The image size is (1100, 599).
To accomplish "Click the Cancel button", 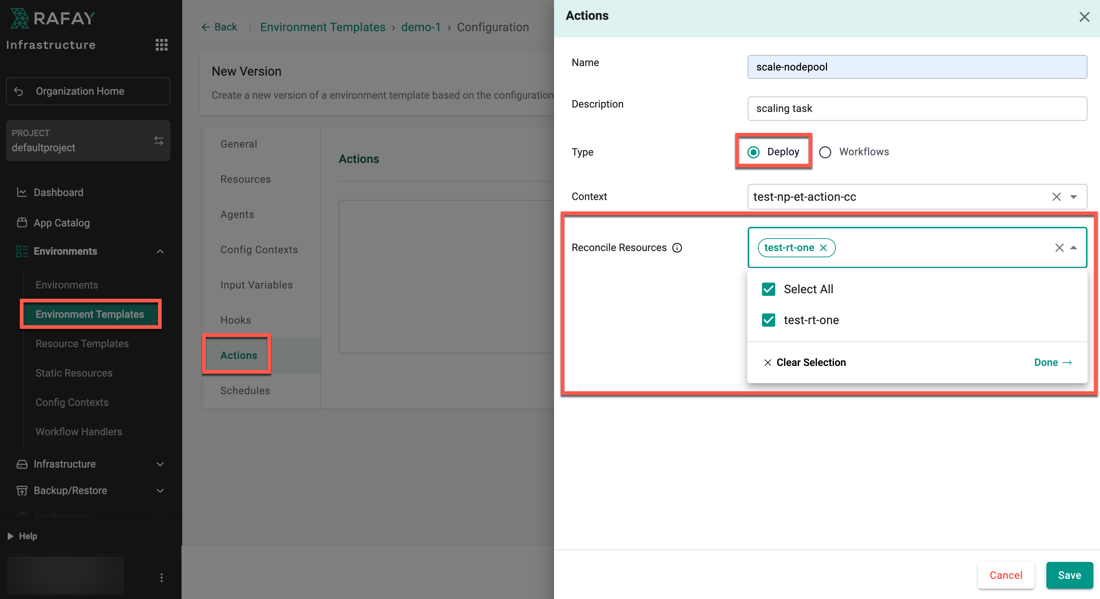I will (1006, 576).
